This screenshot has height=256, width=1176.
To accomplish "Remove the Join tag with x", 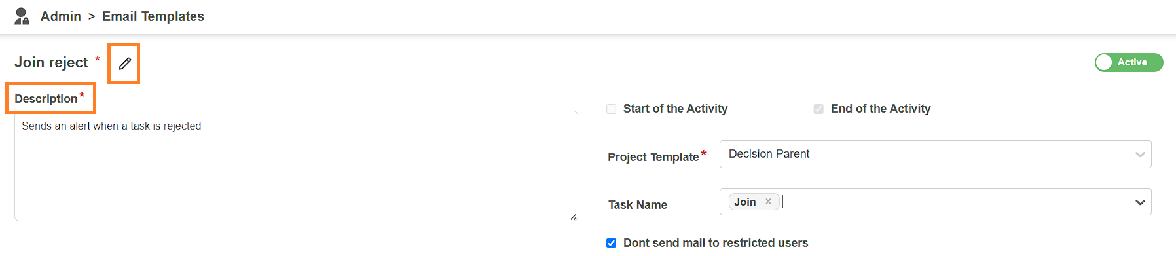I will tap(768, 202).
